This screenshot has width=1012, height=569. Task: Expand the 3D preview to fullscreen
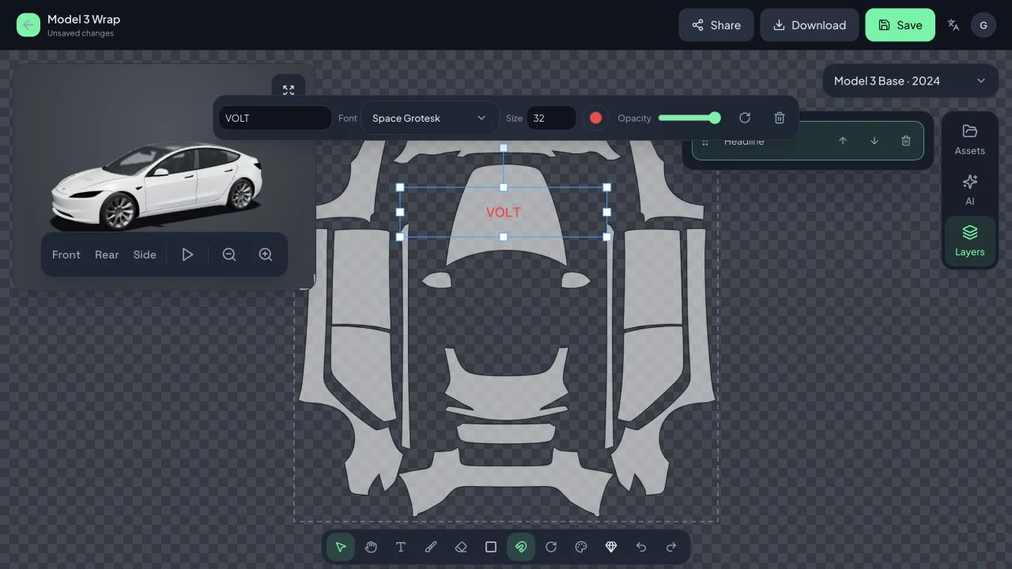pos(289,90)
